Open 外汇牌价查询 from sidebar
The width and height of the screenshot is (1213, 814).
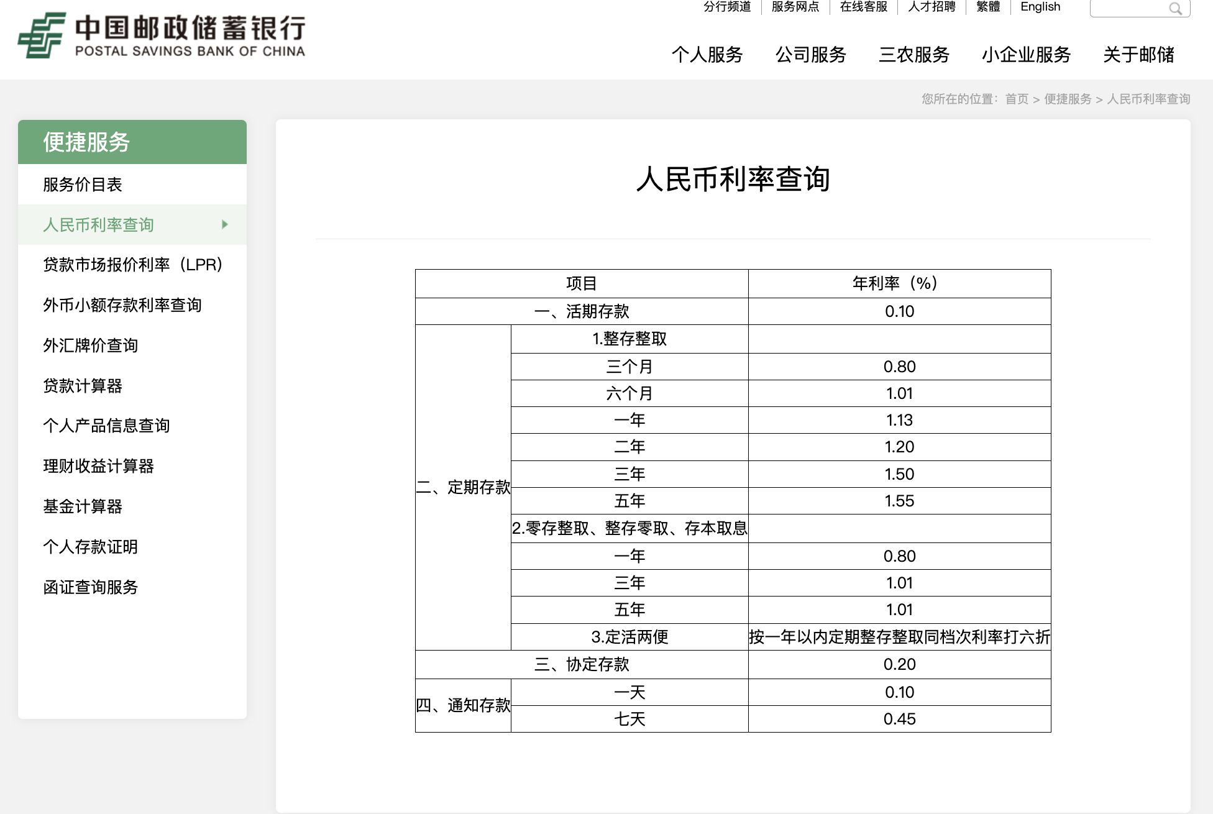pyautogui.click(x=91, y=345)
